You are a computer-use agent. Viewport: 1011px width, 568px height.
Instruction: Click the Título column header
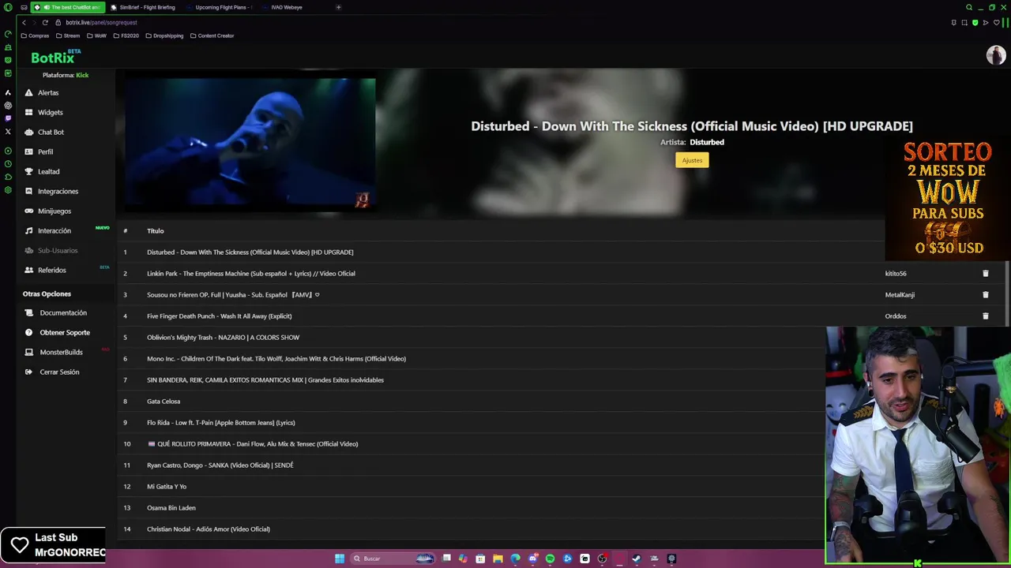[155, 230]
